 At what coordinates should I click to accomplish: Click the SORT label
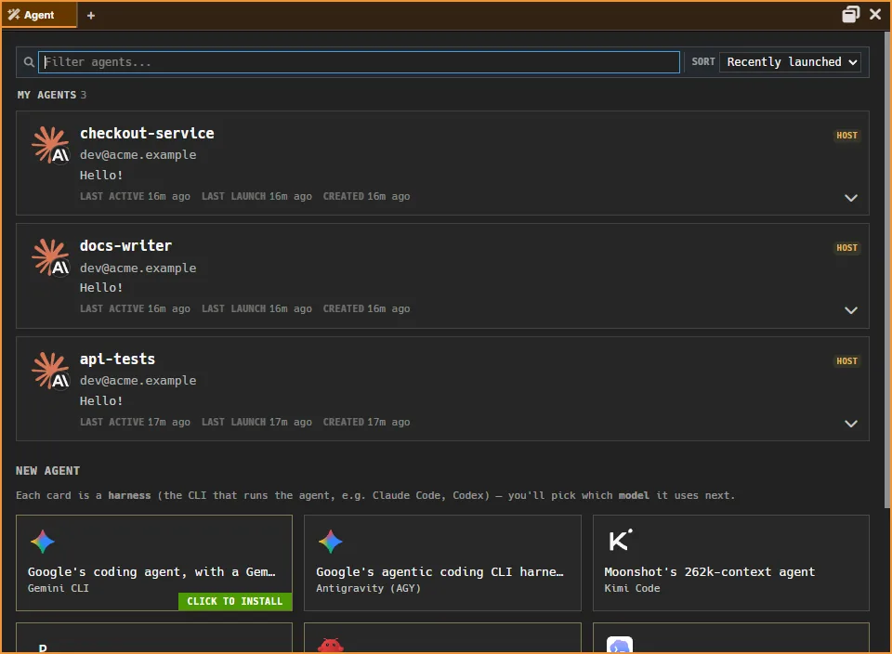[703, 61]
